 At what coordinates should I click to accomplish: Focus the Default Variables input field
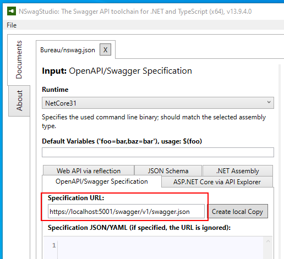158,152
